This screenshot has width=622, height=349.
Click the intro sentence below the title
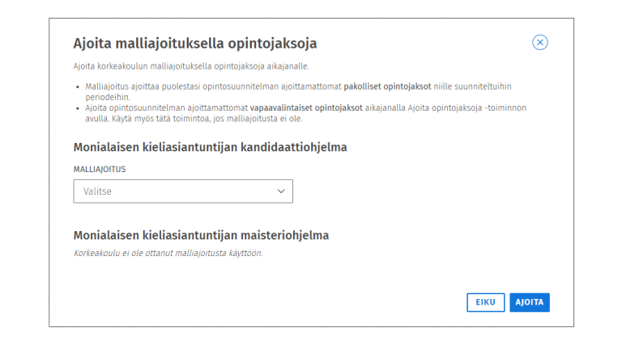point(191,65)
